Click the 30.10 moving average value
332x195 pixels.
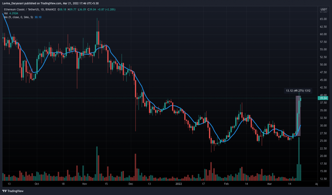38,17
